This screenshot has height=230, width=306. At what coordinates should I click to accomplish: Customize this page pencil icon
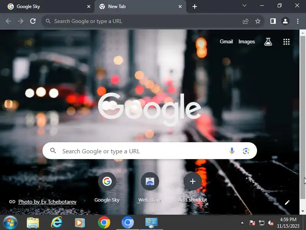[287, 202]
